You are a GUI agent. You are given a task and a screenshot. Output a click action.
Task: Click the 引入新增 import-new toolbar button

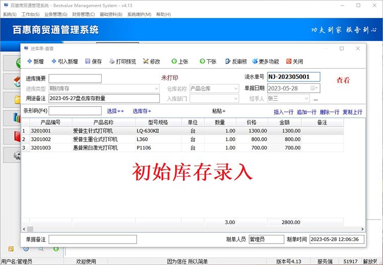pyautogui.click(x=65, y=61)
